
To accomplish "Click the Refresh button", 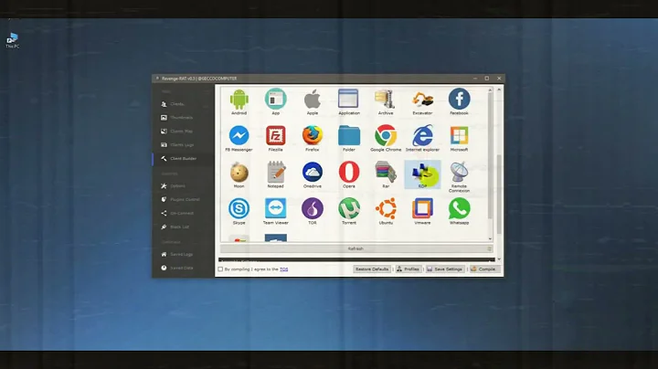I will coord(356,248).
